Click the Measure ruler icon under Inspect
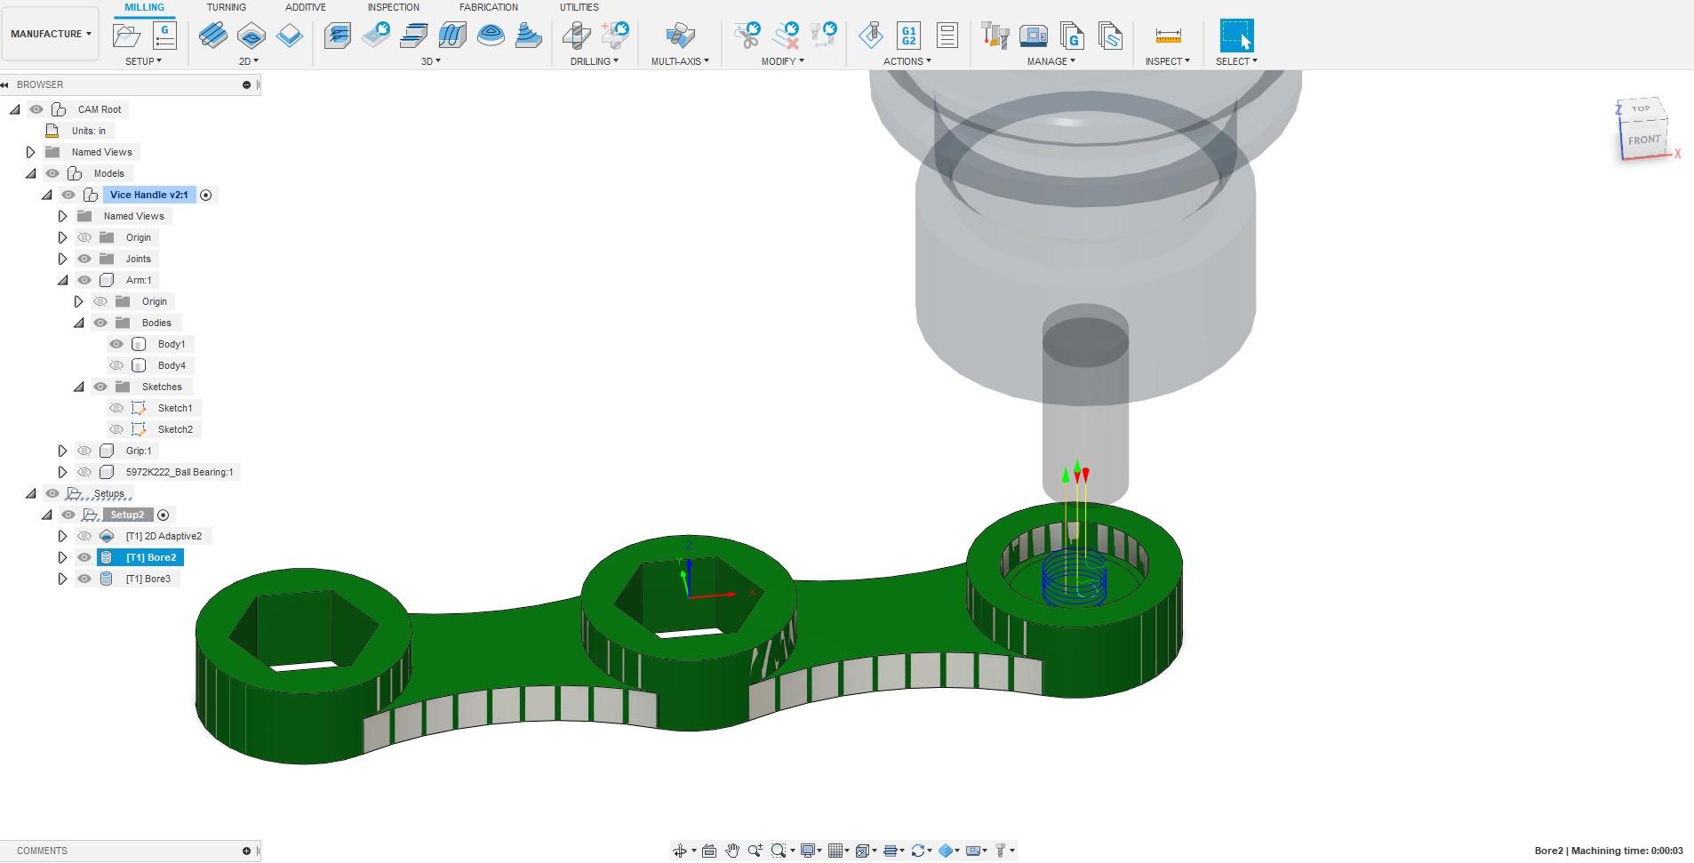This screenshot has width=1694, height=863. 1168,36
